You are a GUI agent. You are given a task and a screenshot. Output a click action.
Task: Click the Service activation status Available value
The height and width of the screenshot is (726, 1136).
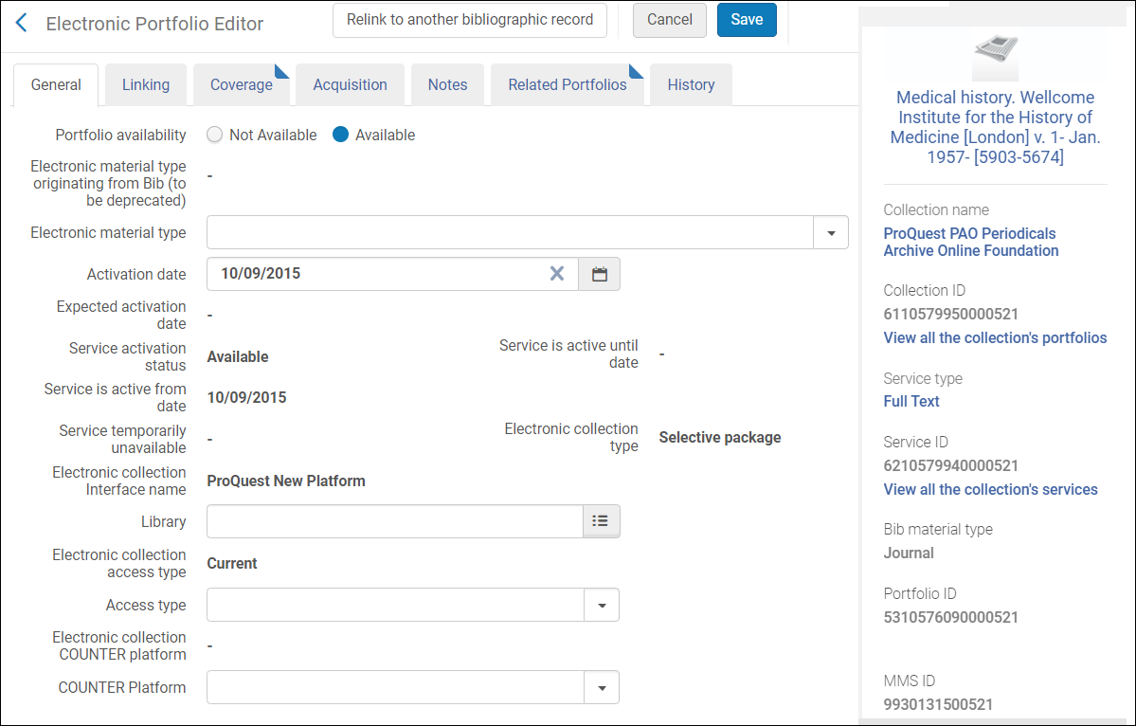pos(238,356)
